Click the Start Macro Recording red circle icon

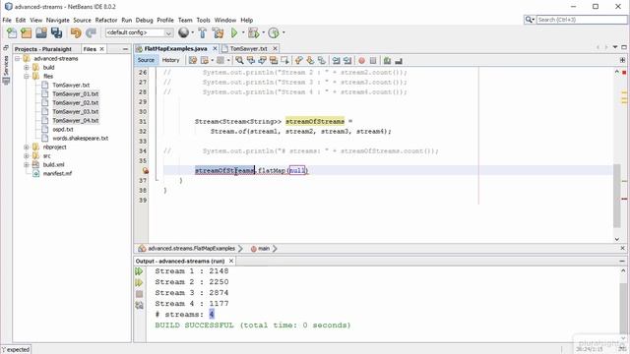point(361,61)
